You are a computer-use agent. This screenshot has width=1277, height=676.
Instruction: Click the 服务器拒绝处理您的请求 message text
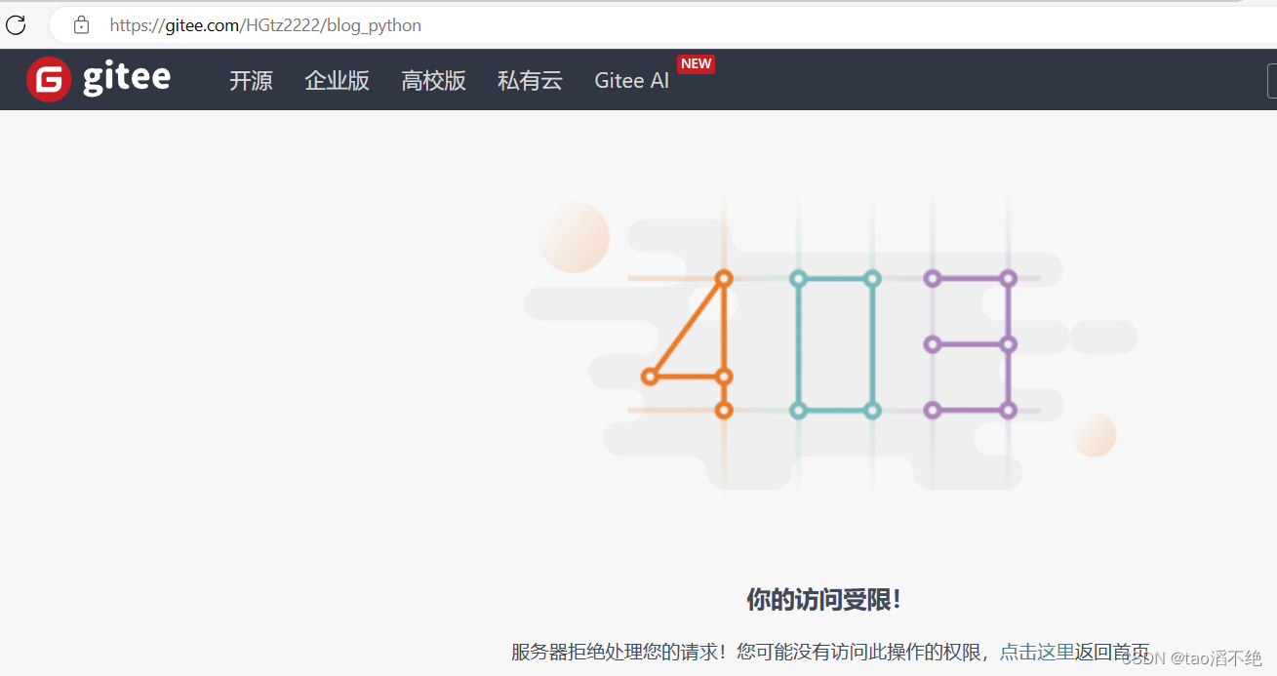(x=619, y=652)
